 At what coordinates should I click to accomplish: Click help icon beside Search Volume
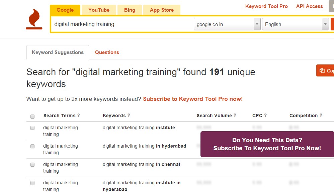pyautogui.click(x=235, y=116)
